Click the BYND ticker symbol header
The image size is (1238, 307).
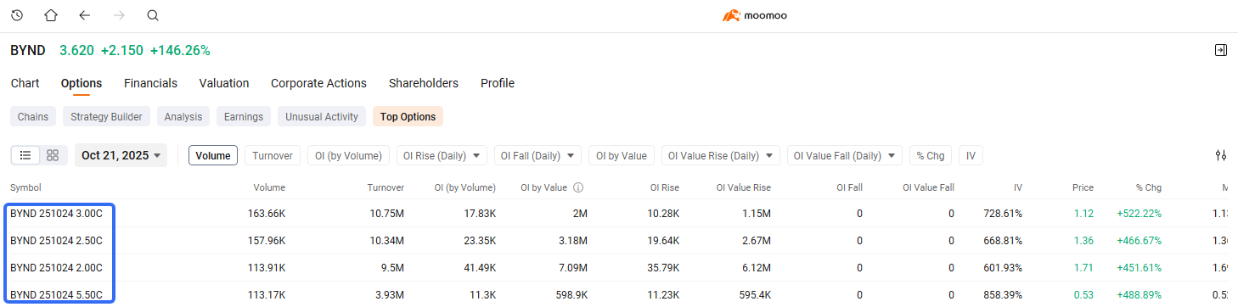click(28, 50)
